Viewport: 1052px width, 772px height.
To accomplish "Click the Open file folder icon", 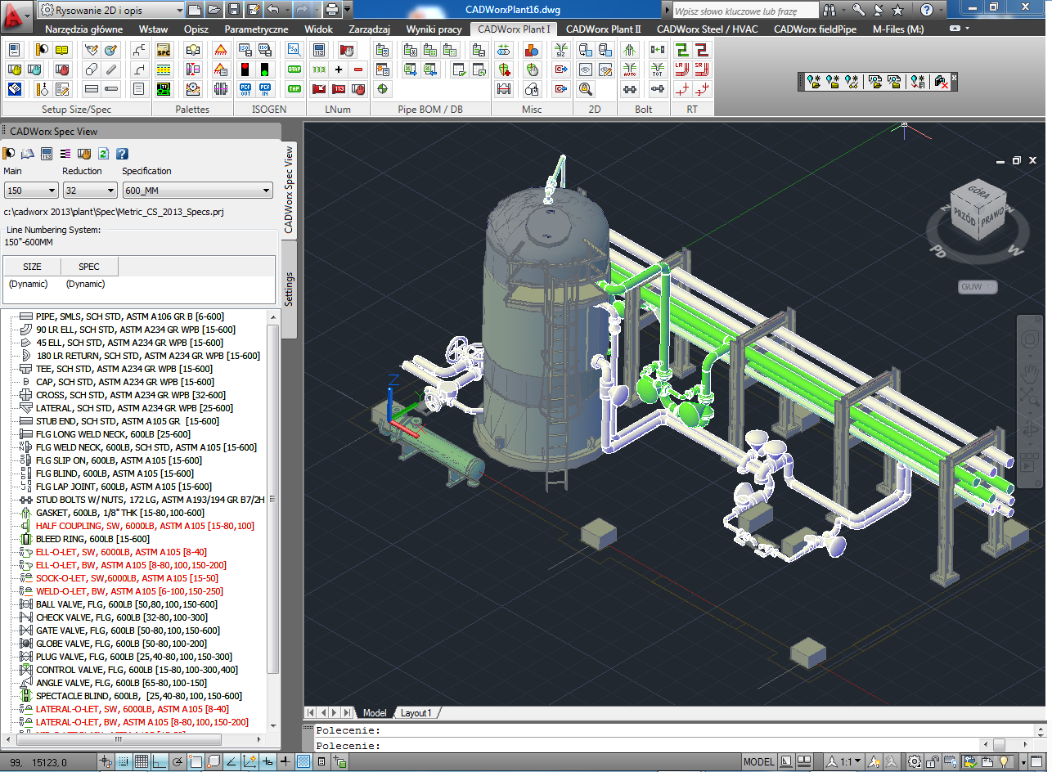I will pos(214,10).
